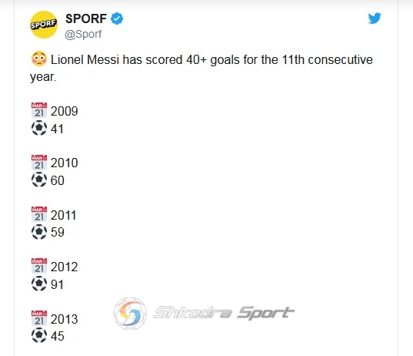Click the 91 goals number
Viewport: 413px width, 356px height.
57,284
